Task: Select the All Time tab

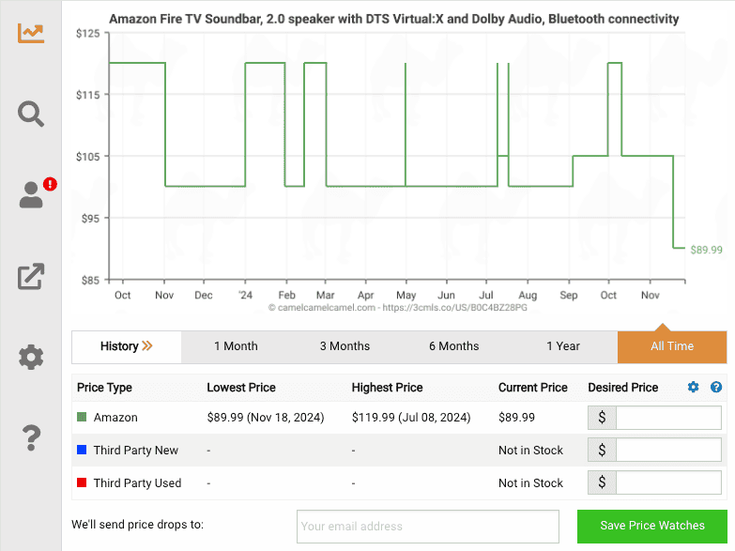Action: 672,346
